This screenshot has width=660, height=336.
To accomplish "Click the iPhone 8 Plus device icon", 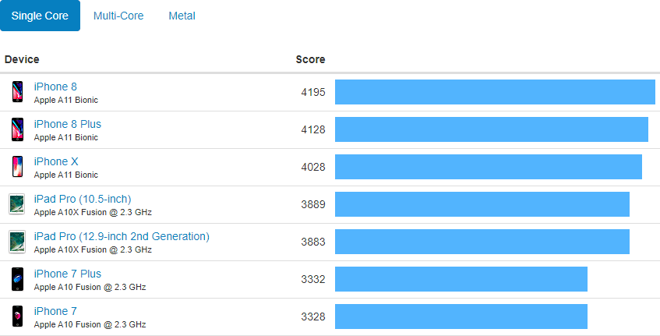I will tap(17, 129).
